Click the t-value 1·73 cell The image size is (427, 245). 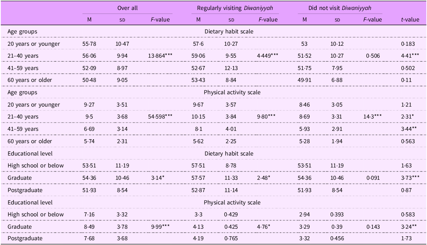pyautogui.click(x=406, y=239)
